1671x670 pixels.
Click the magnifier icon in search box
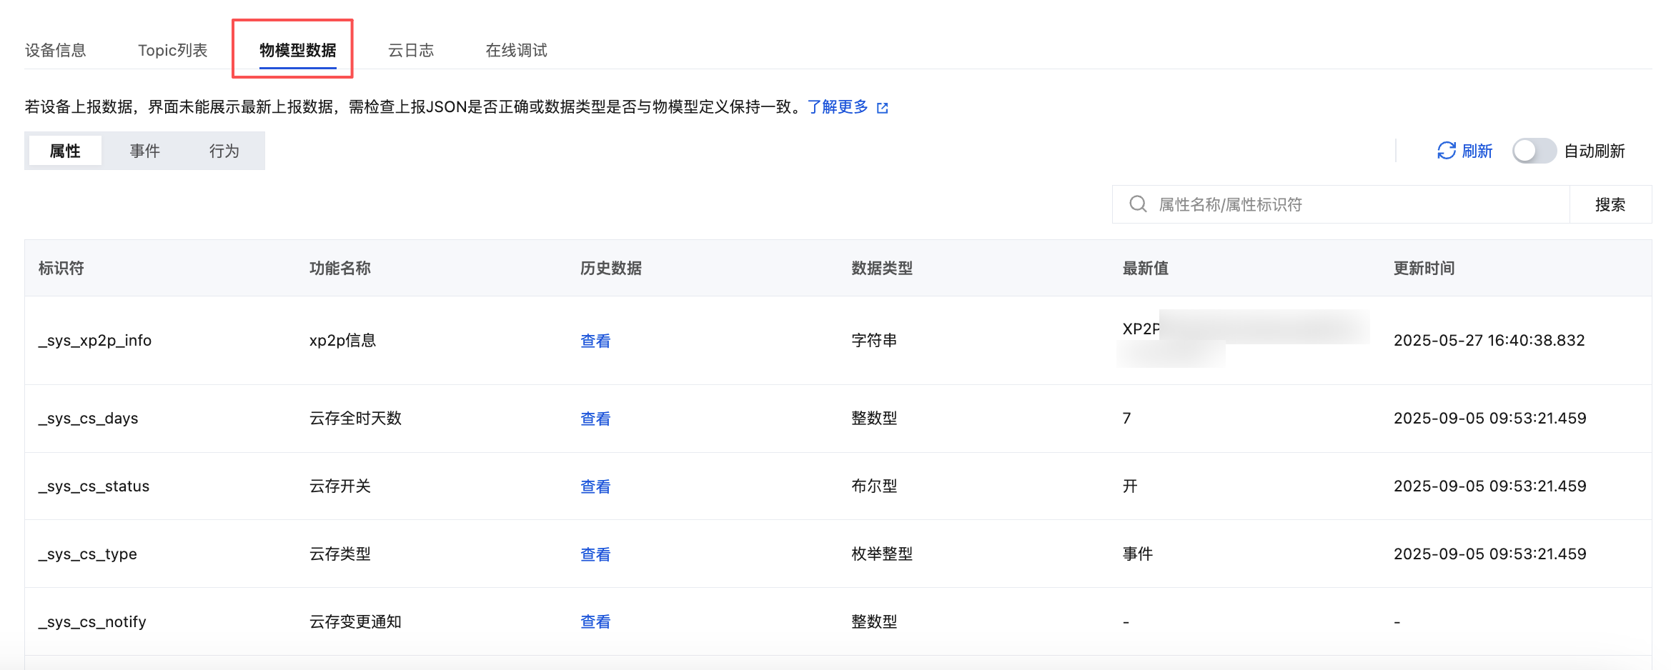(x=1138, y=204)
